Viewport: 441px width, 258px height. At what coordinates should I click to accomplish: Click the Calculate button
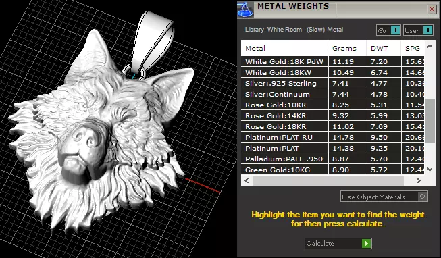[338, 243]
